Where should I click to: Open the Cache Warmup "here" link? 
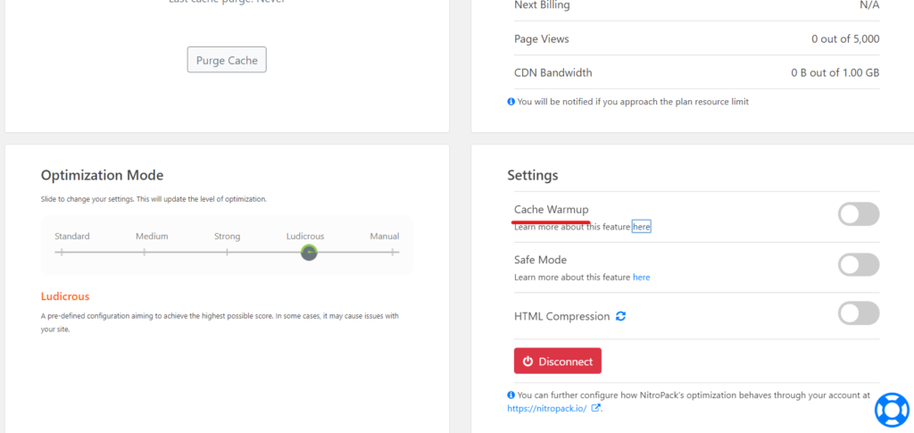click(641, 227)
